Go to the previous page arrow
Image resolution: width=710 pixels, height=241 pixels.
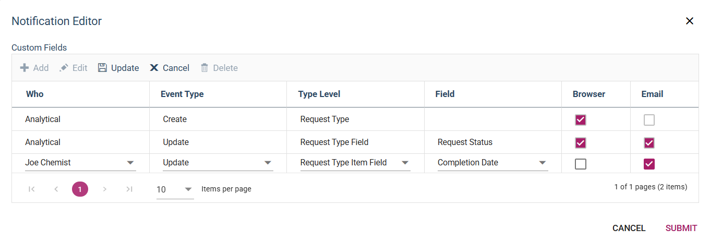pyautogui.click(x=56, y=189)
